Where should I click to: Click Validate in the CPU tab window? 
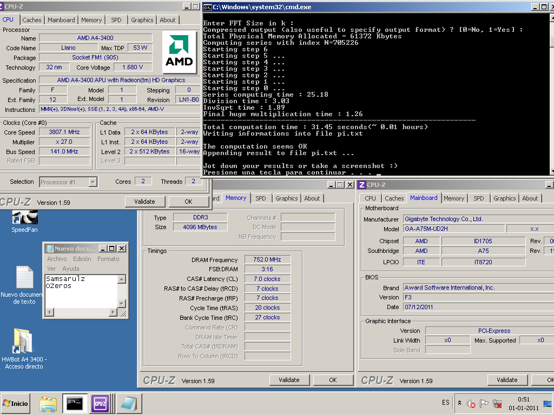point(145,202)
